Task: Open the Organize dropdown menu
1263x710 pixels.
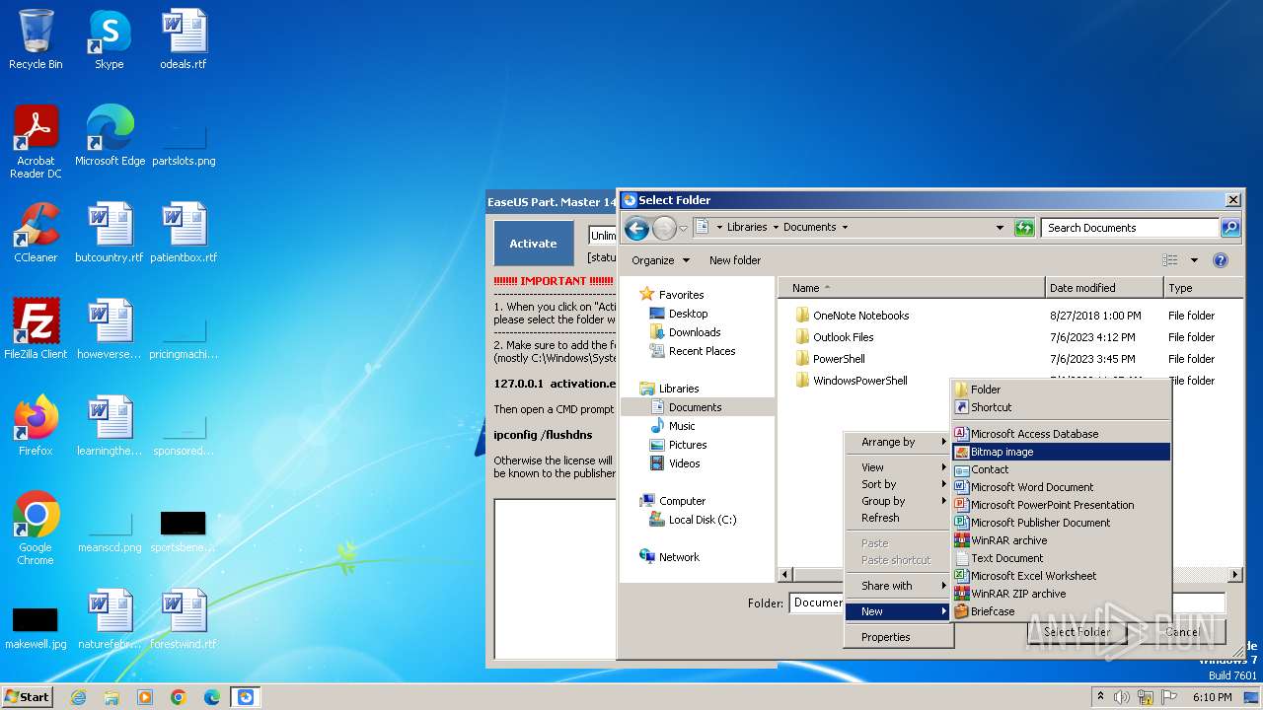Action: point(660,260)
